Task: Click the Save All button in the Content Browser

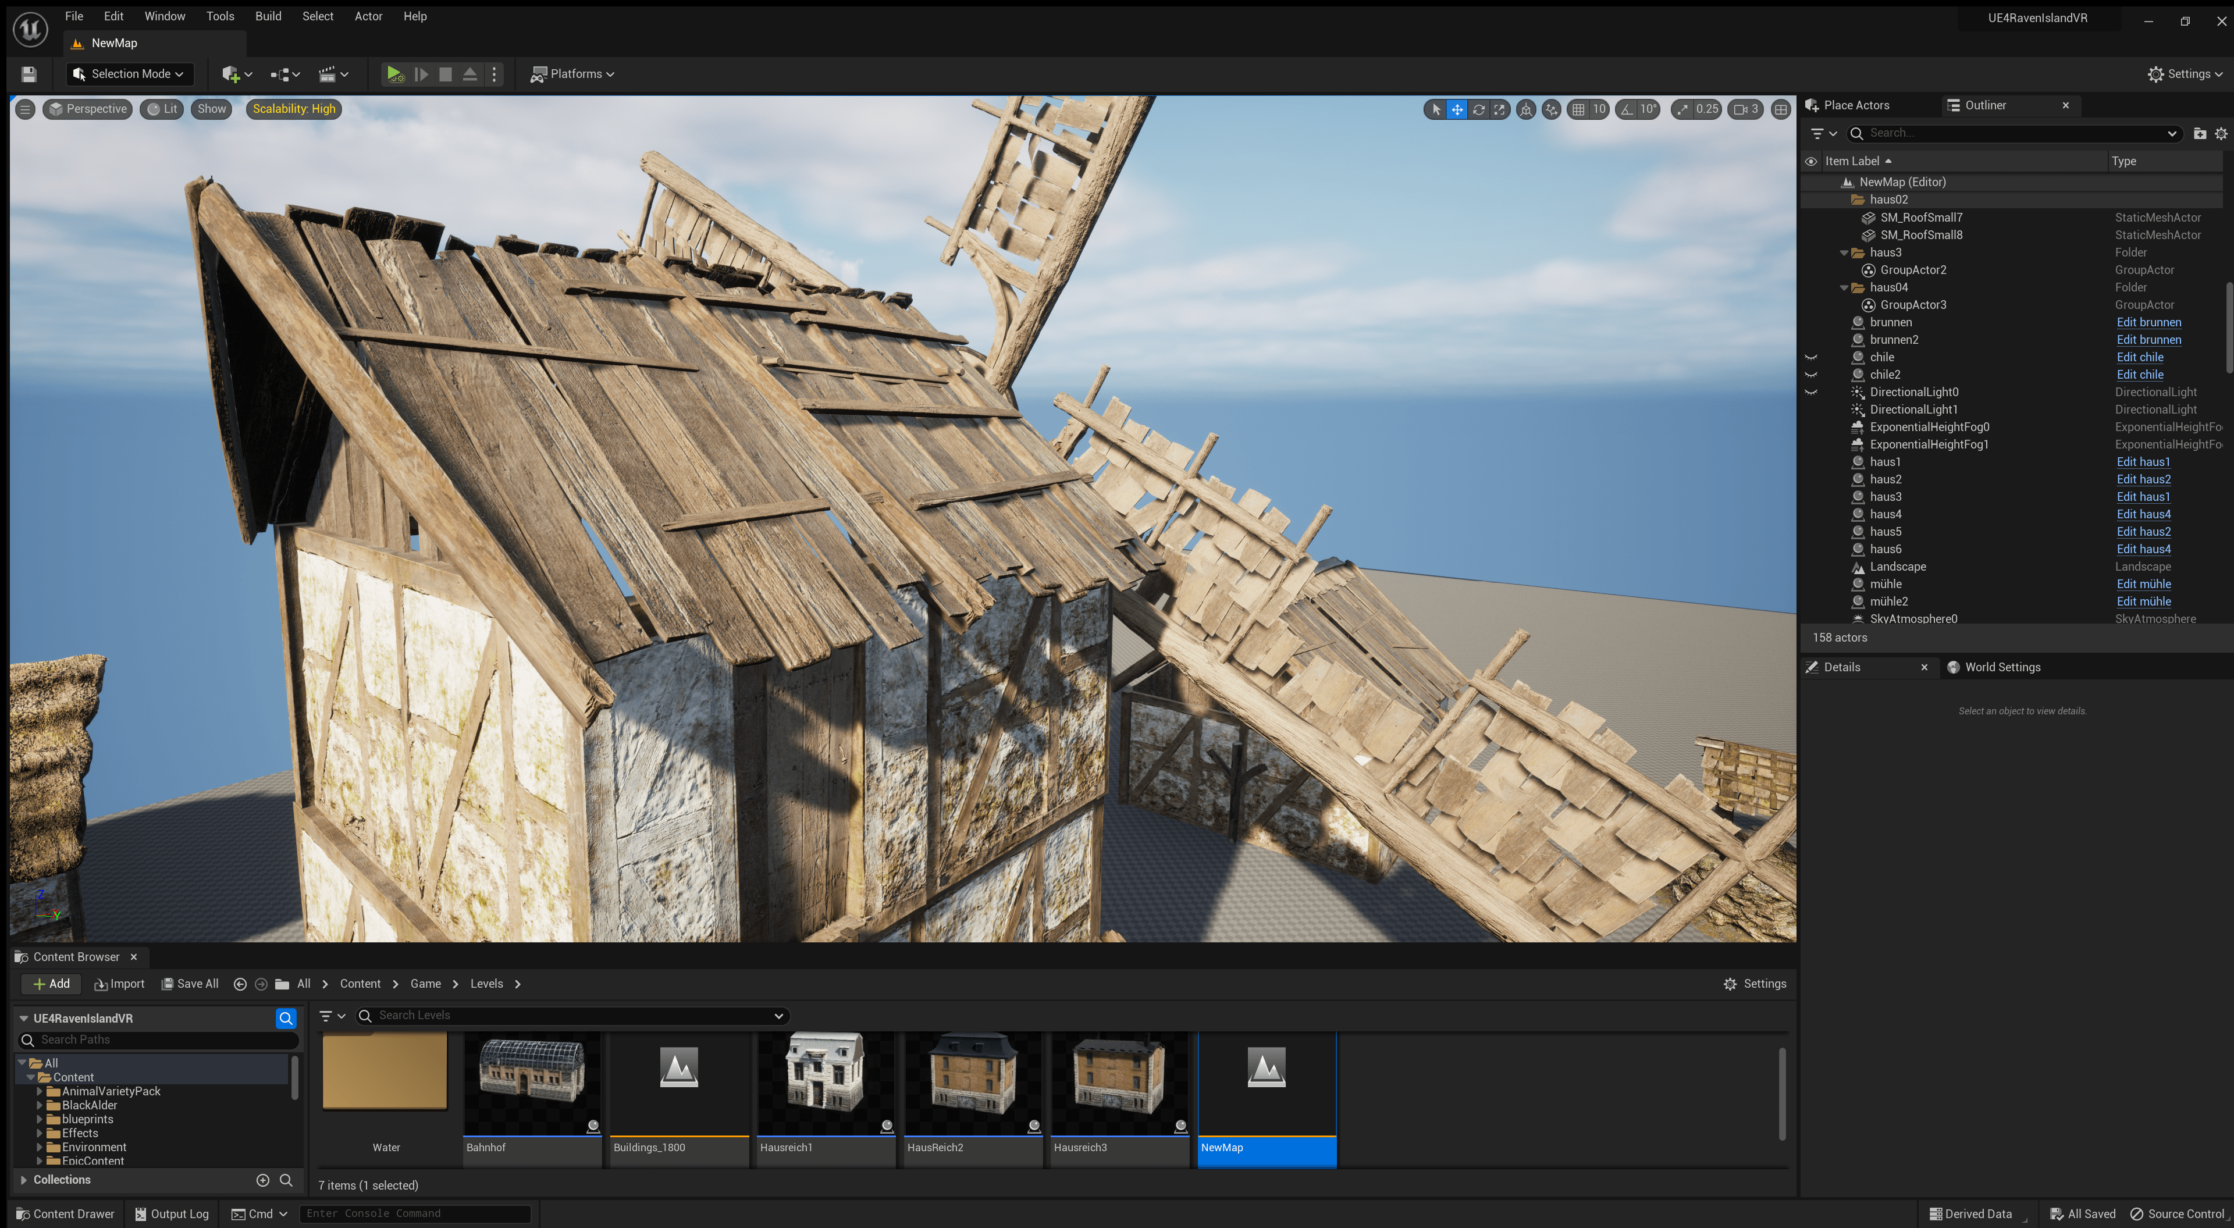Action: (x=190, y=984)
